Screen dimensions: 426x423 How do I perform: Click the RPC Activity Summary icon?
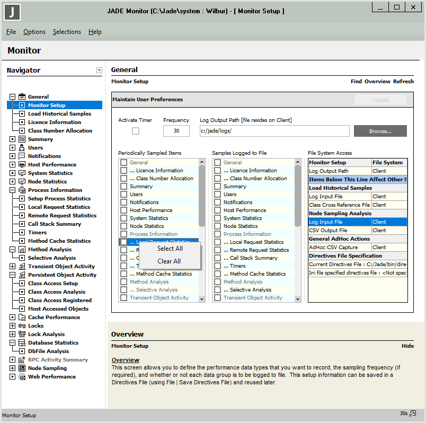[22, 359]
